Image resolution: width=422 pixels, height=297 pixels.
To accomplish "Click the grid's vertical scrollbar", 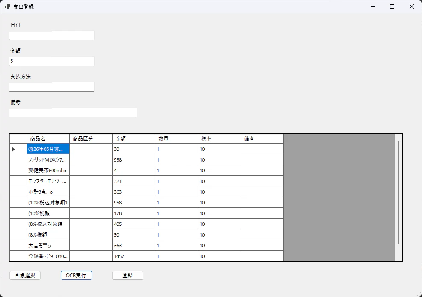I will tap(398, 192).
